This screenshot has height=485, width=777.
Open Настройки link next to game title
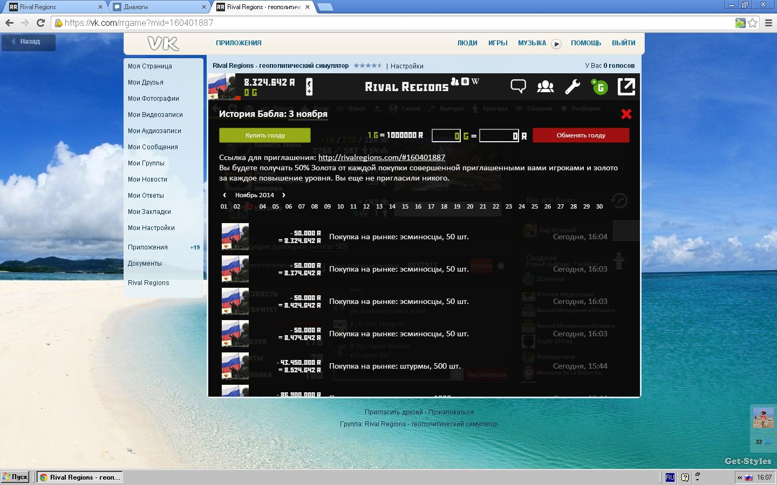[407, 66]
